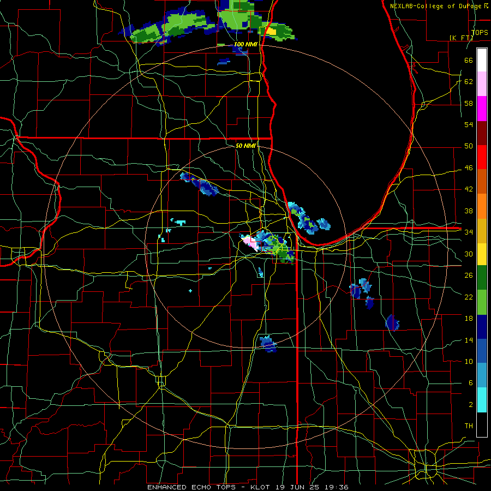The width and height of the screenshot is (491, 491).
Task: Click the bright yellow legend swatch
Action: pos(482,254)
